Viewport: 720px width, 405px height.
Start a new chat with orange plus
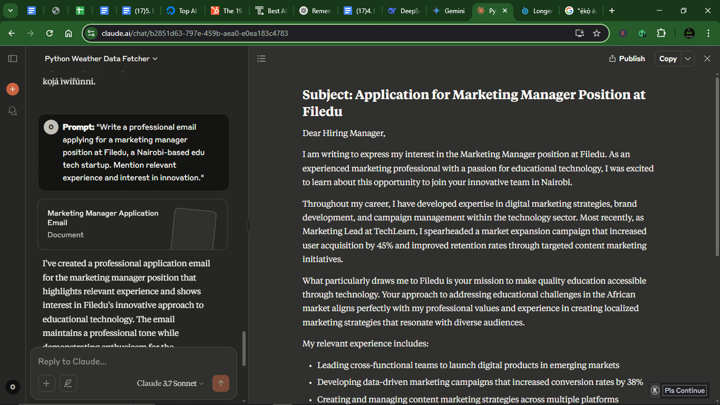click(x=13, y=89)
